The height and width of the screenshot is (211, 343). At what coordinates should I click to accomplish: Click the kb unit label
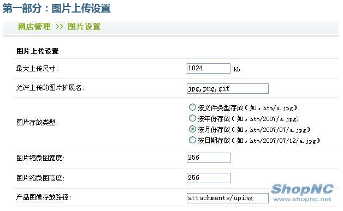point(236,69)
